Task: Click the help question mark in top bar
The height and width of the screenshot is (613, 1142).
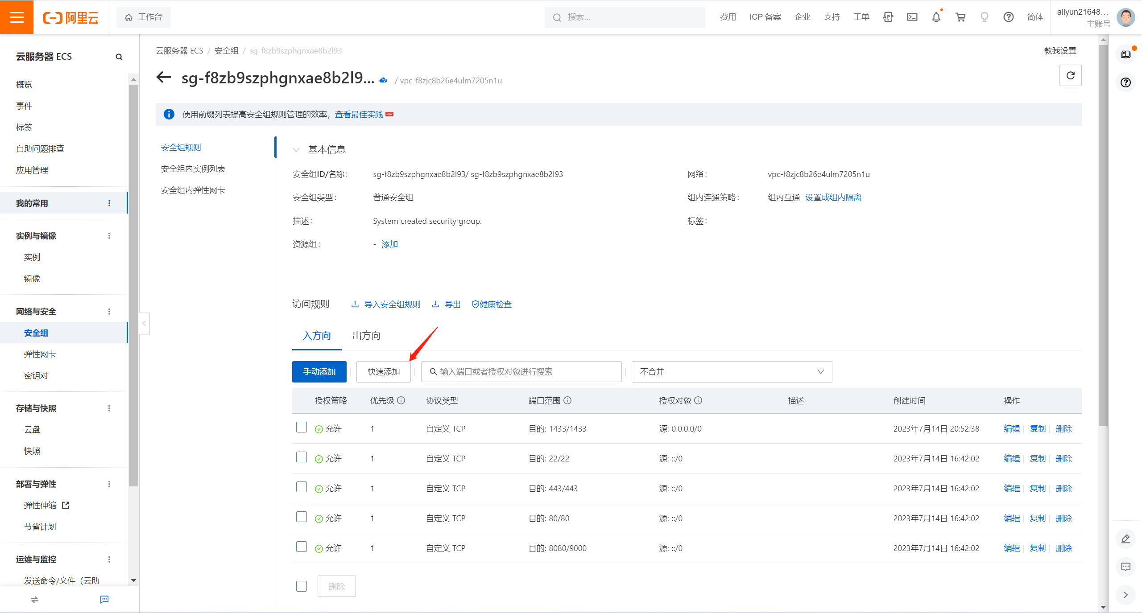Action: point(1008,17)
